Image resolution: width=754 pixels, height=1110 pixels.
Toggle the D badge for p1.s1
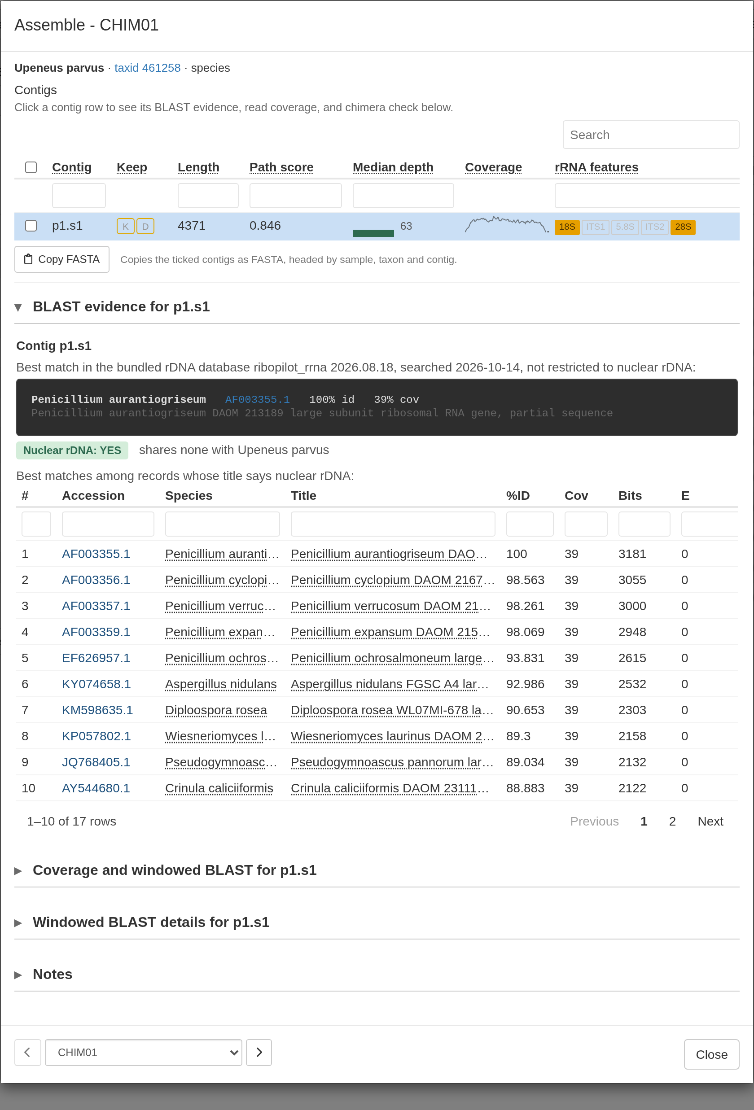pos(145,227)
